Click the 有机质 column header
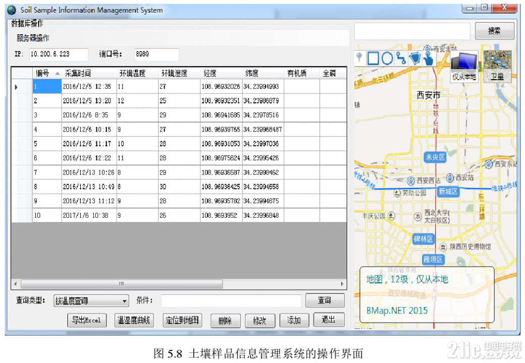Screen dimensions: 525x363 click(x=302, y=73)
